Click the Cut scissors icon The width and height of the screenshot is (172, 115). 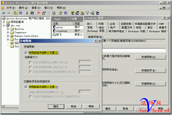click(x=27, y=13)
